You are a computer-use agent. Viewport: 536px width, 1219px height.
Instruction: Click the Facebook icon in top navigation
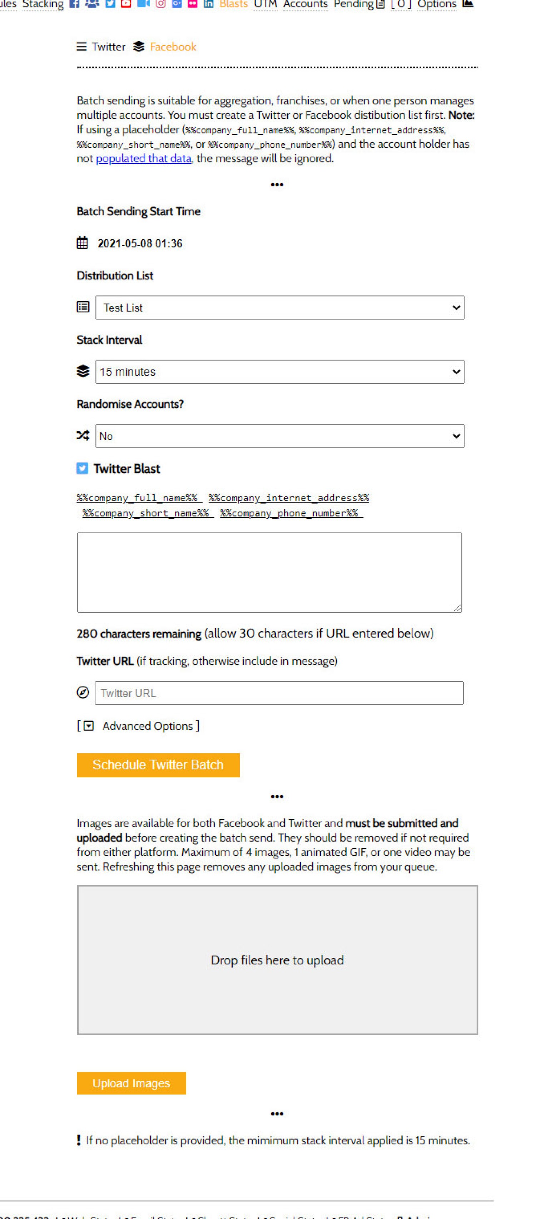(x=74, y=4)
